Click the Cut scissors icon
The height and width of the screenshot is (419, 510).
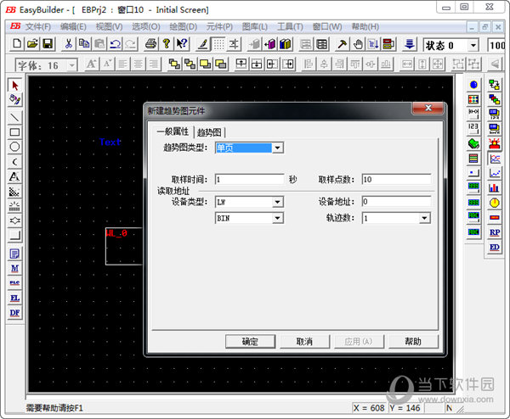pyautogui.click(x=69, y=44)
